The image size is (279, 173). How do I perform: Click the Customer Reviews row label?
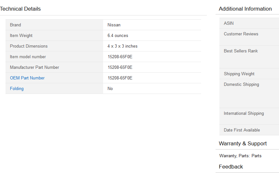click(x=241, y=34)
